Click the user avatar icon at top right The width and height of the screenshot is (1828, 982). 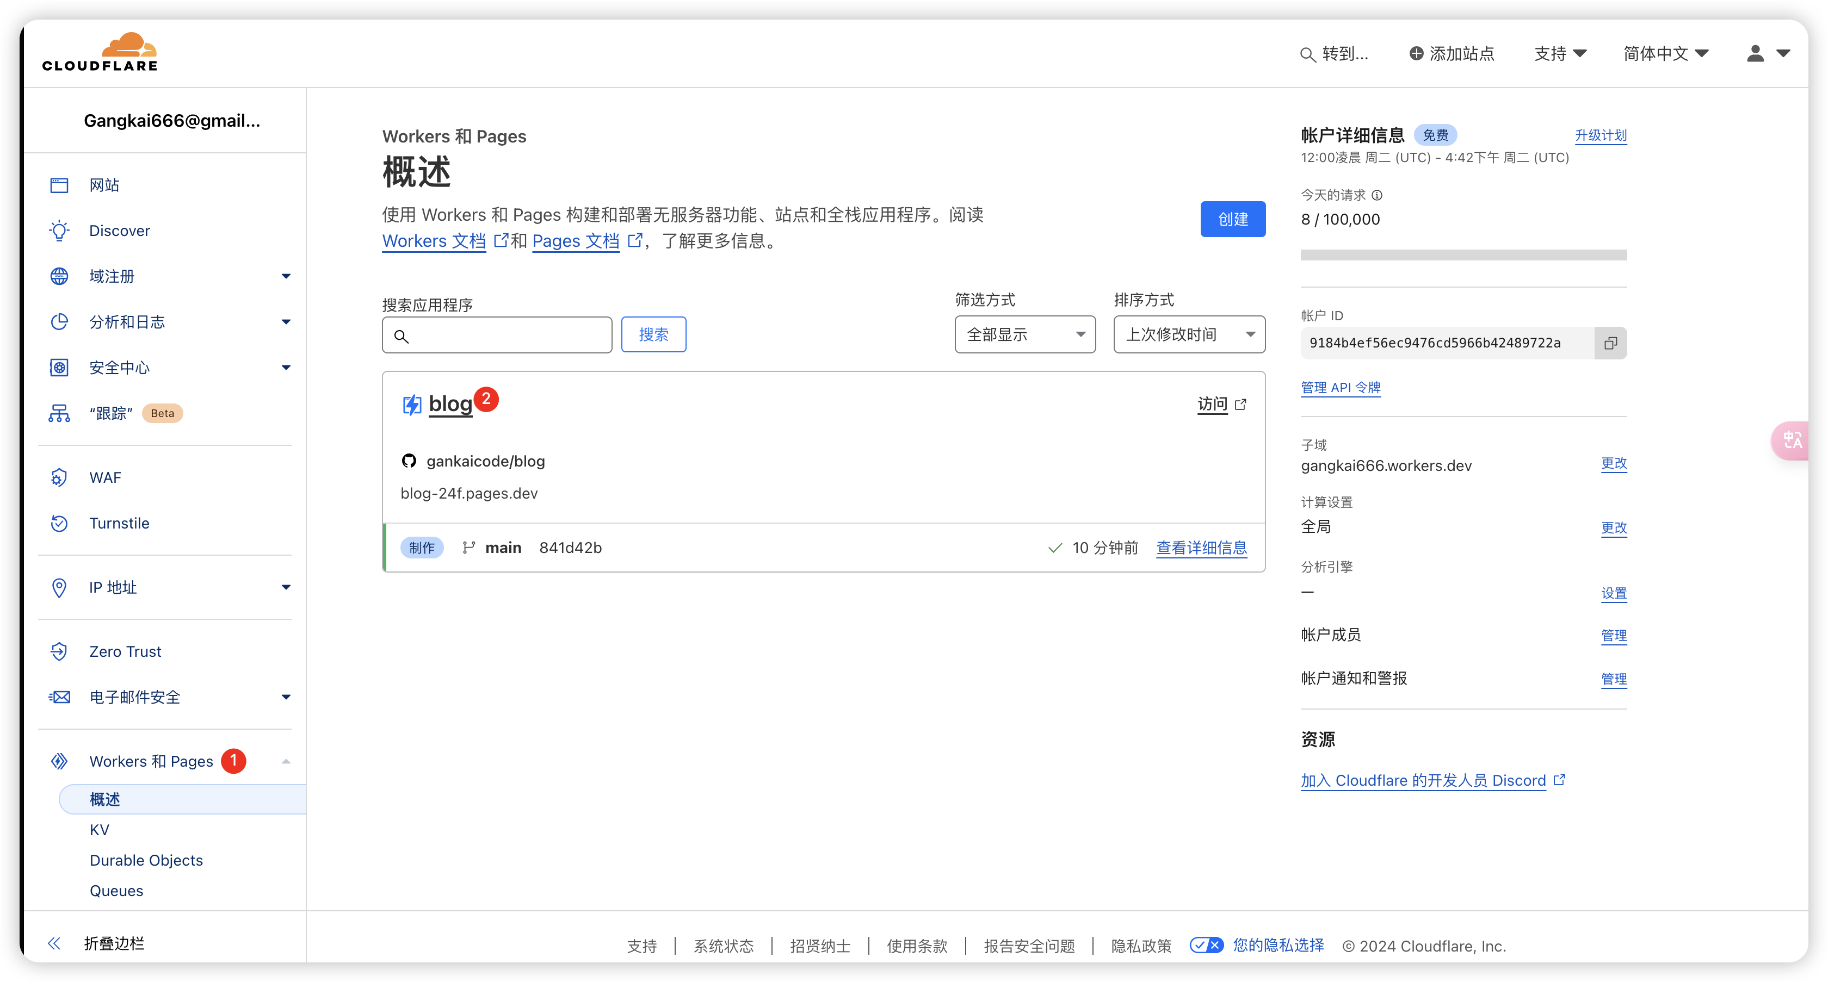pos(1753,53)
